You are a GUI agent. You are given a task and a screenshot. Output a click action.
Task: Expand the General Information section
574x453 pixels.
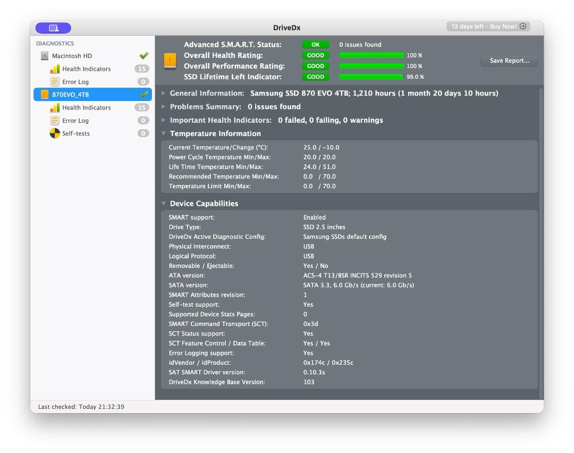tap(164, 93)
